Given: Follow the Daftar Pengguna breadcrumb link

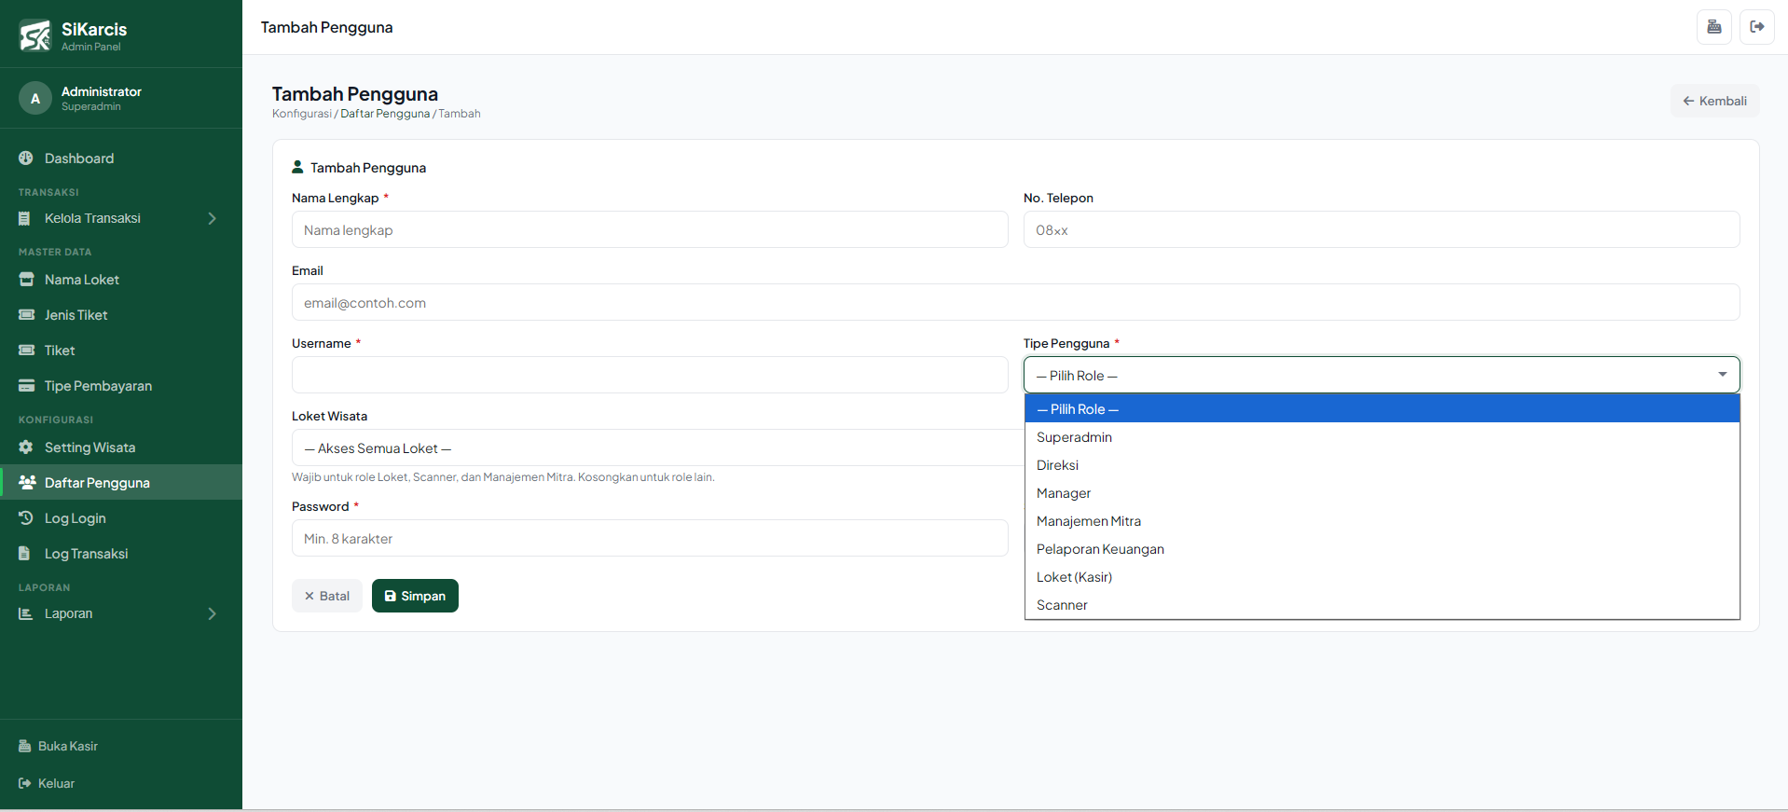Looking at the screenshot, I should click(x=385, y=114).
